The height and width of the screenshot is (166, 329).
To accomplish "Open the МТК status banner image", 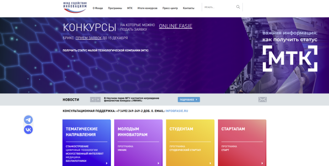I will [x=290, y=56].
